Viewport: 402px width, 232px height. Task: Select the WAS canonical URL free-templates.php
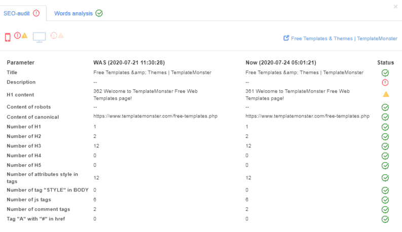pyautogui.click(x=155, y=116)
